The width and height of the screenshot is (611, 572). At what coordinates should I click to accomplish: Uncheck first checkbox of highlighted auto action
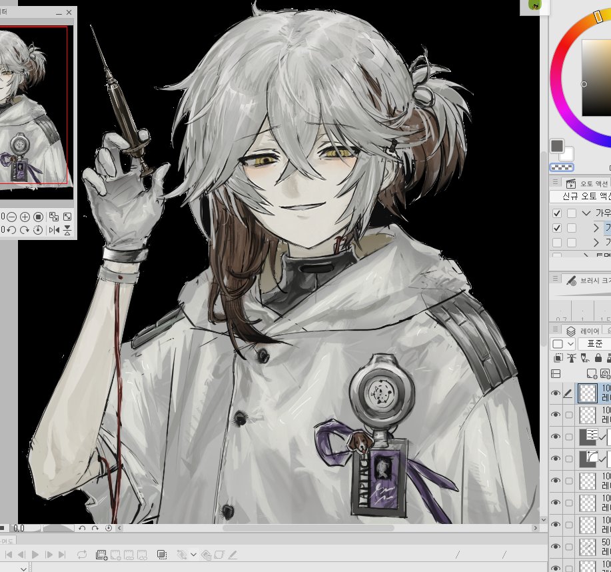click(x=557, y=228)
